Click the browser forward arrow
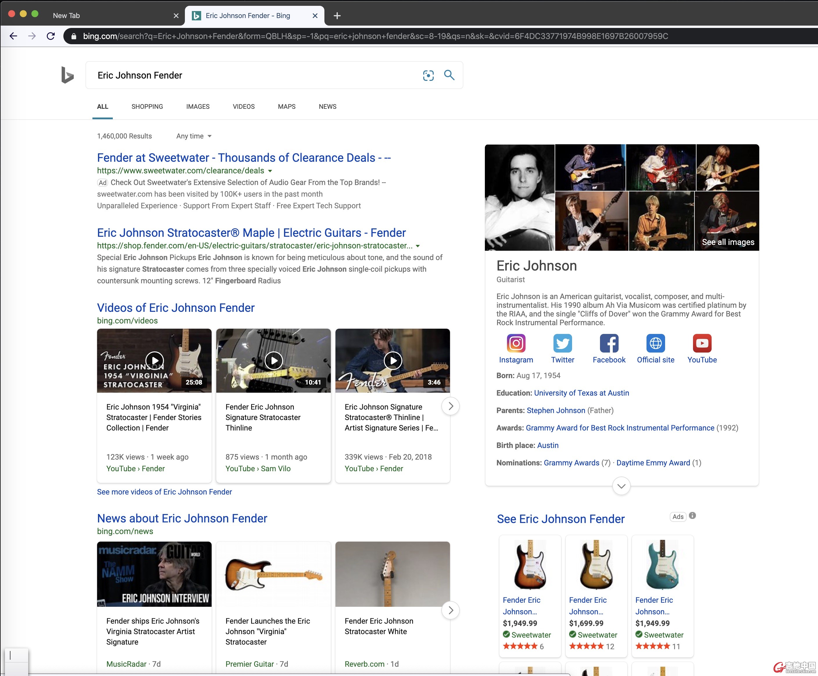This screenshot has width=818, height=676. pyautogui.click(x=32, y=36)
